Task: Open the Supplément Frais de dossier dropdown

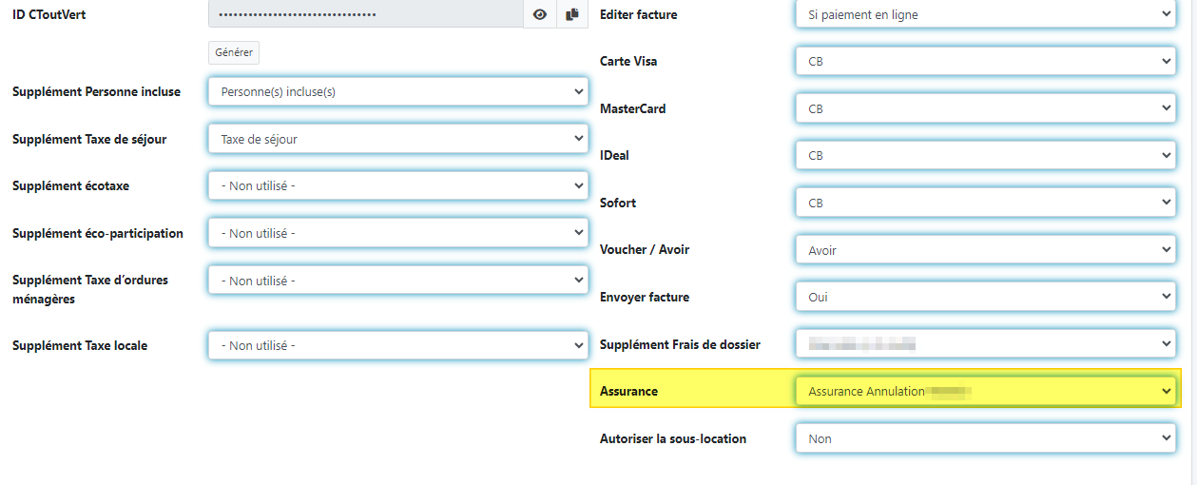Action: coord(985,344)
